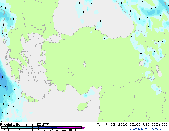This screenshot has width=169, height=131.
Task: Click the 'Precipitation' title word
Action: pyautogui.click(x=11, y=125)
